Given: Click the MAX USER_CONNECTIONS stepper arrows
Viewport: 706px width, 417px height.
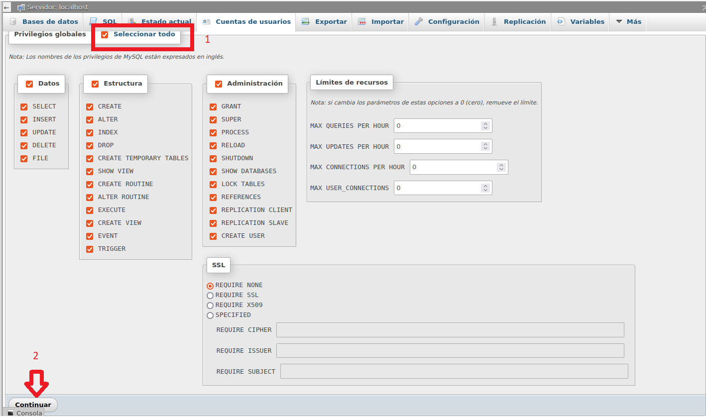Looking at the screenshot, I should point(485,188).
